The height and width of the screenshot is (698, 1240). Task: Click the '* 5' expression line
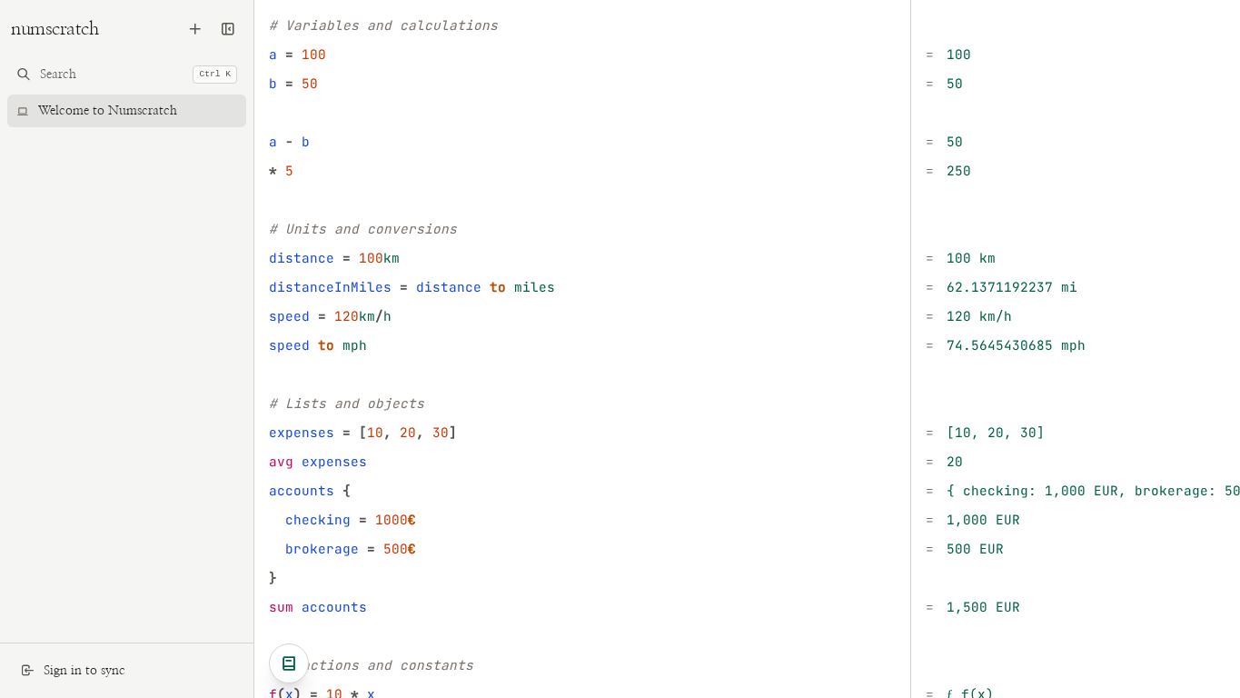[x=281, y=171]
